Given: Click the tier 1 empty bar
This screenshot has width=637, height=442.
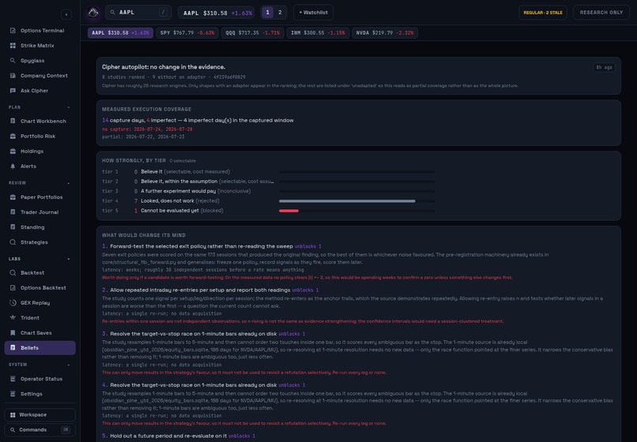Looking at the screenshot, I should [356, 172].
